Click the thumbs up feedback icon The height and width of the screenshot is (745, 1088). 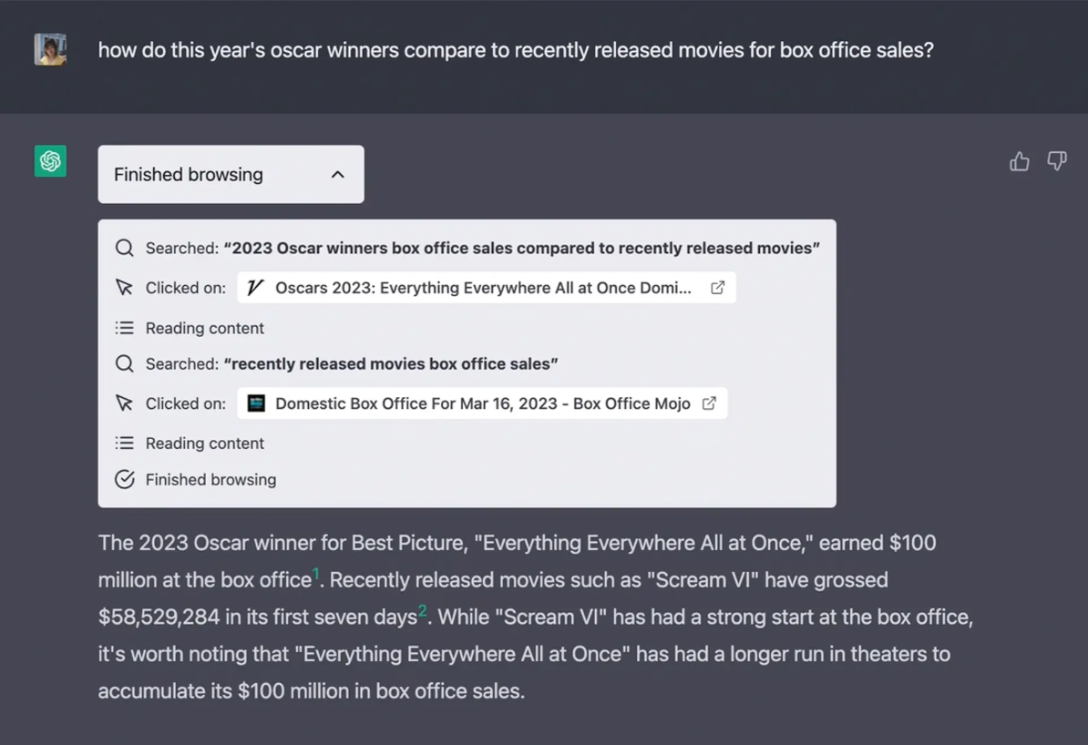click(1019, 161)
